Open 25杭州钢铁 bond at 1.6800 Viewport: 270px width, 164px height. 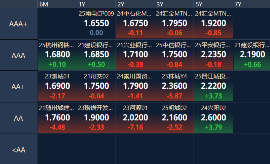(x=57, y=55)
